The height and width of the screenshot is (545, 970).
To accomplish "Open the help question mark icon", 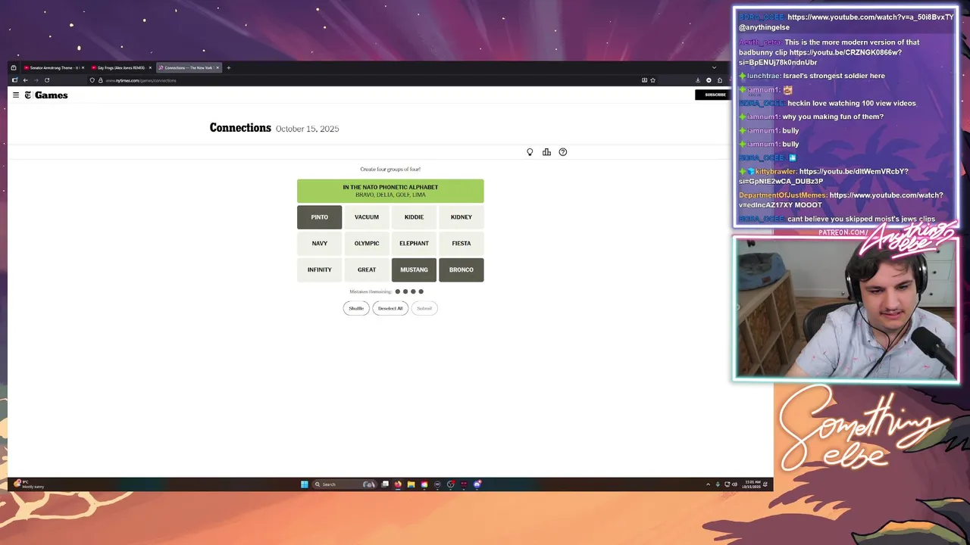I will 563,152.
